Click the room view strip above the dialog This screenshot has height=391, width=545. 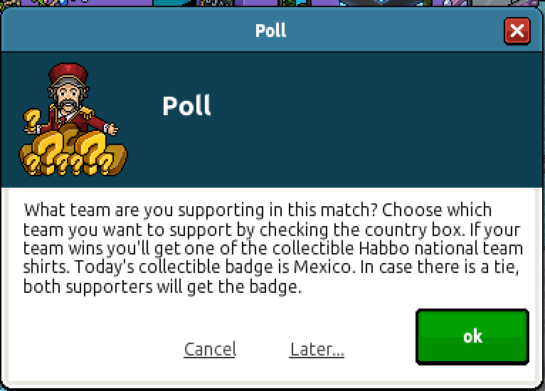(x=272, y=3)
